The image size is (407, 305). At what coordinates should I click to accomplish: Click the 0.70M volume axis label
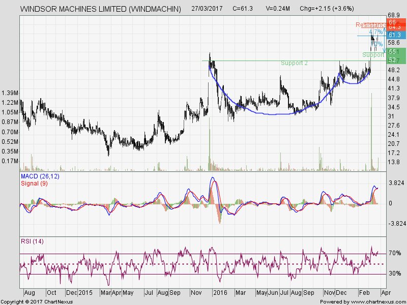pos(10,132)
